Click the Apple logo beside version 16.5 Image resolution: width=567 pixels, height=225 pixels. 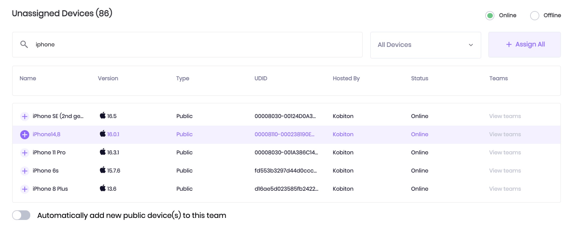point(103,116)
